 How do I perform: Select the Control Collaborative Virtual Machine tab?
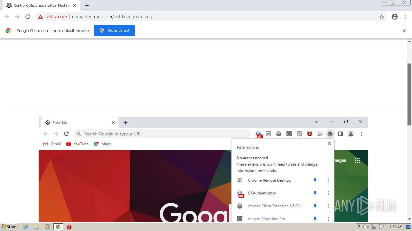pyautogui.click(x=42, y=5)
